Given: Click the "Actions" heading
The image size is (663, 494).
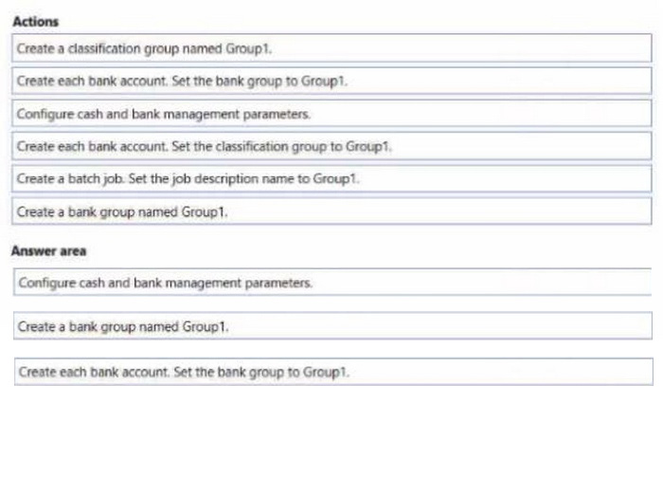Looking at the screenshot, I should coord(35,21).
